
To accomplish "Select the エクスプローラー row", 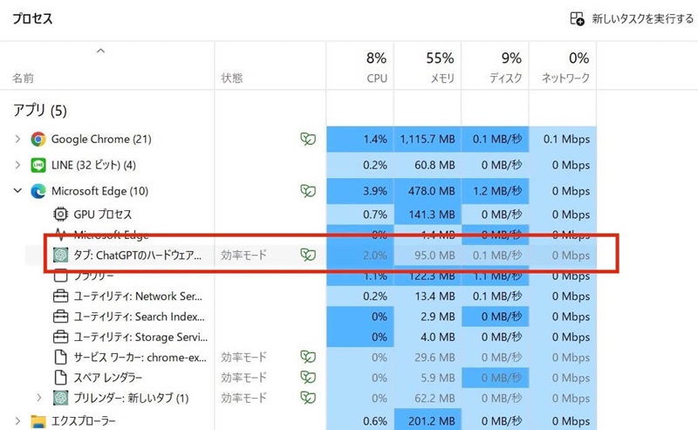I will [298, 421].
